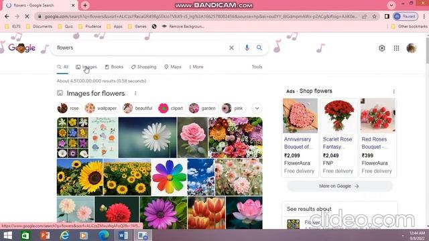The image size is (429, 241).
Task: Select the All results tab
Action: click(x=62, y=67)
